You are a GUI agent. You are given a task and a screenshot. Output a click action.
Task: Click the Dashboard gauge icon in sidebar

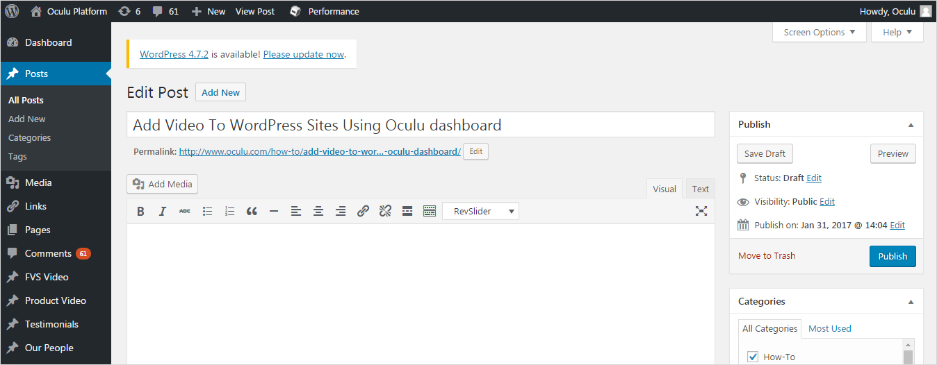pos(13,42)
